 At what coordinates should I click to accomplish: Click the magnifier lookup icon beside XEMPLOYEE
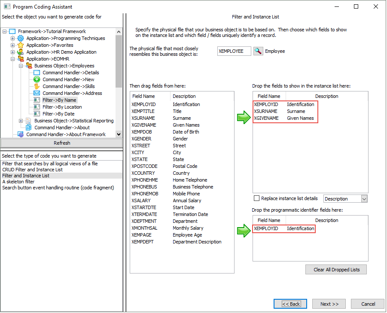click(258, 51)
